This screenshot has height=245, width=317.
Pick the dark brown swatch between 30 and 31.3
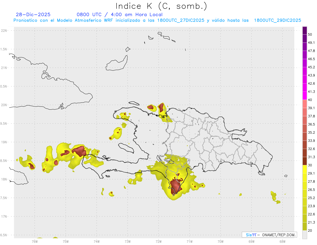pos(305,161)
